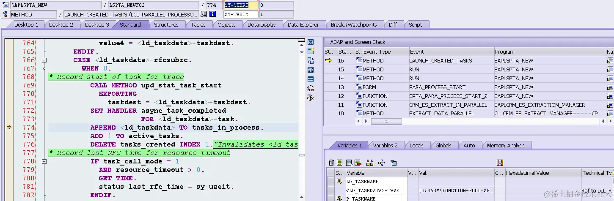Image resolution: width=614 pixels, height=201 pixels.
Task: Click the icon right of blue arrows
Action: point(393,163)
